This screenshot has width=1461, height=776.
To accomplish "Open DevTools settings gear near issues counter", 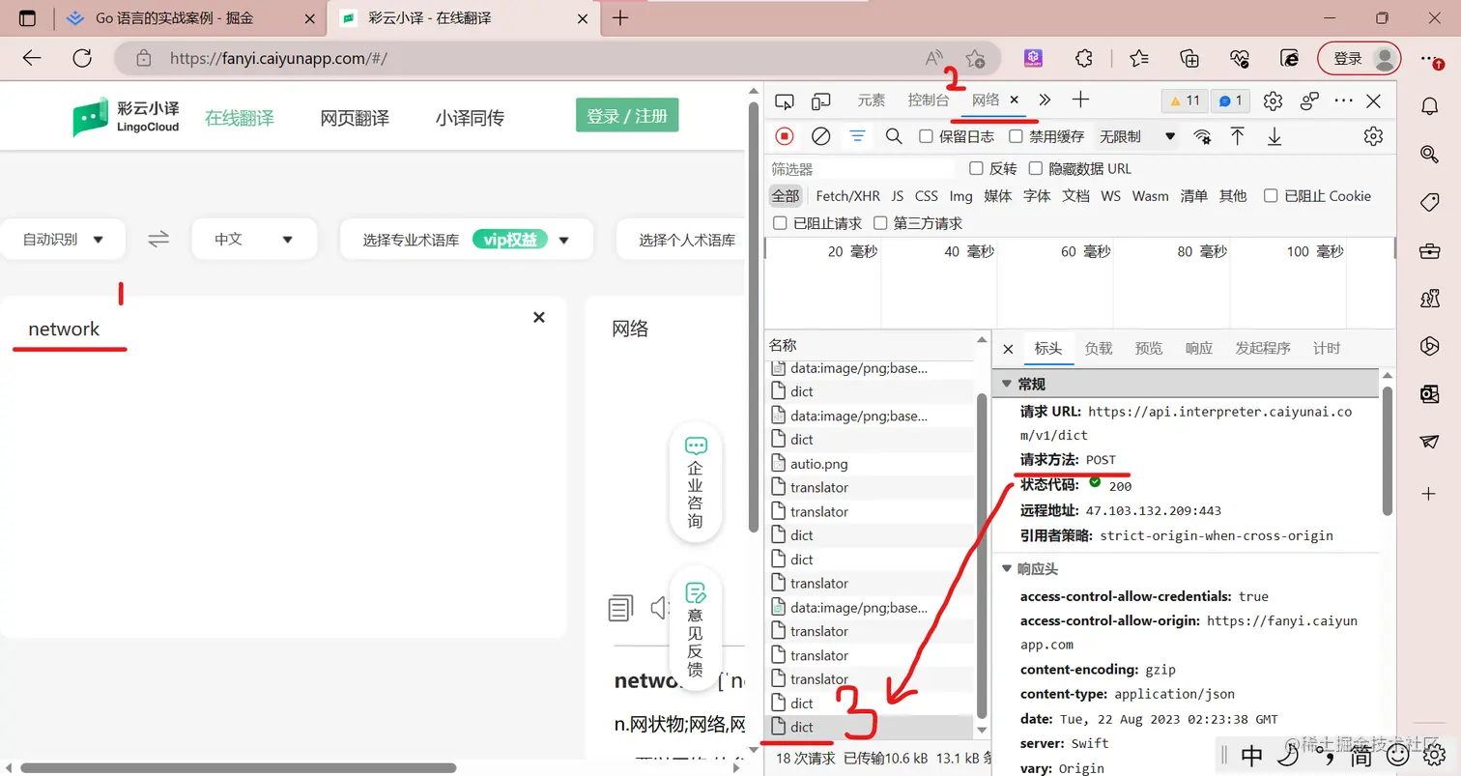I will coord(1273,101).
